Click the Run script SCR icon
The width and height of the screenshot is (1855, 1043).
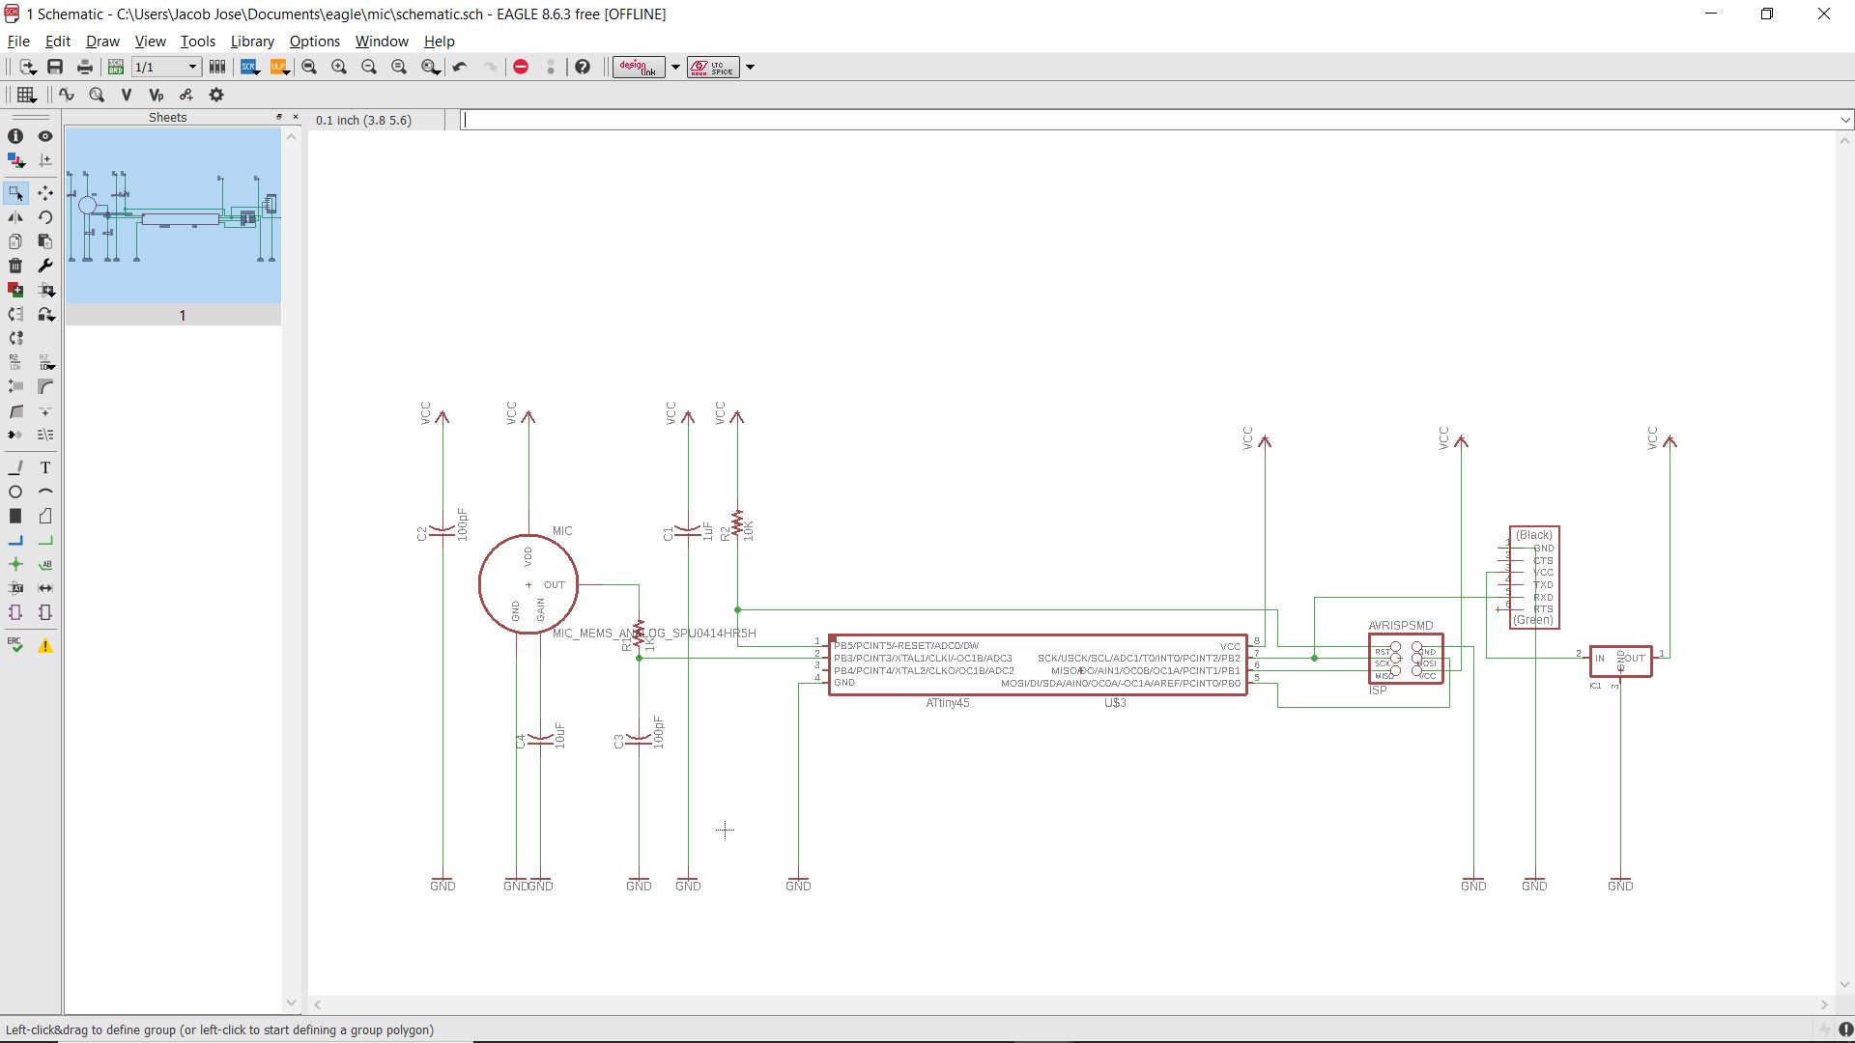point(249,67)
